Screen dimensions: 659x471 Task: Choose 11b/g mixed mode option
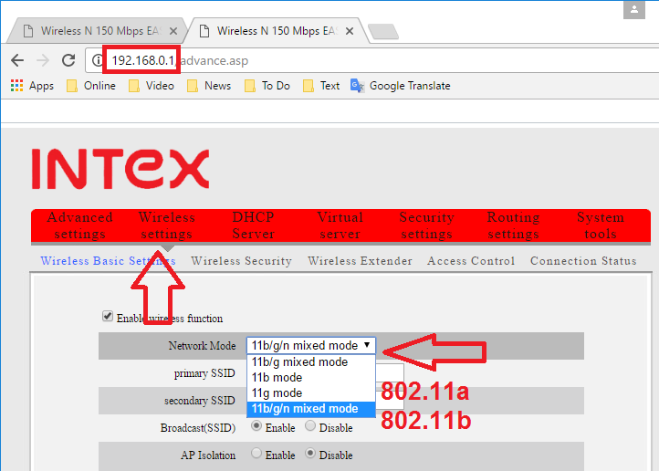[311, 361]
